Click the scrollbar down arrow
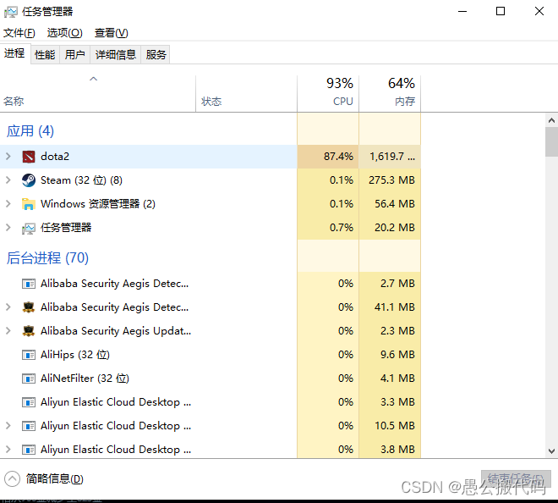 (551, 451)
